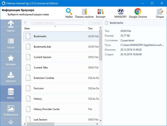The width and height of the screenshot is (167, 126).
Task: Click the filter funnel icon
Action: pyautogui.click(x=25, y=23)
